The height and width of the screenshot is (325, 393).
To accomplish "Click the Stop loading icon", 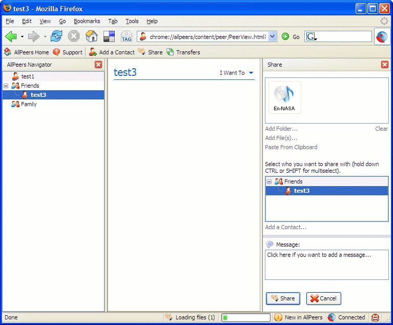I will click(74, 36).
